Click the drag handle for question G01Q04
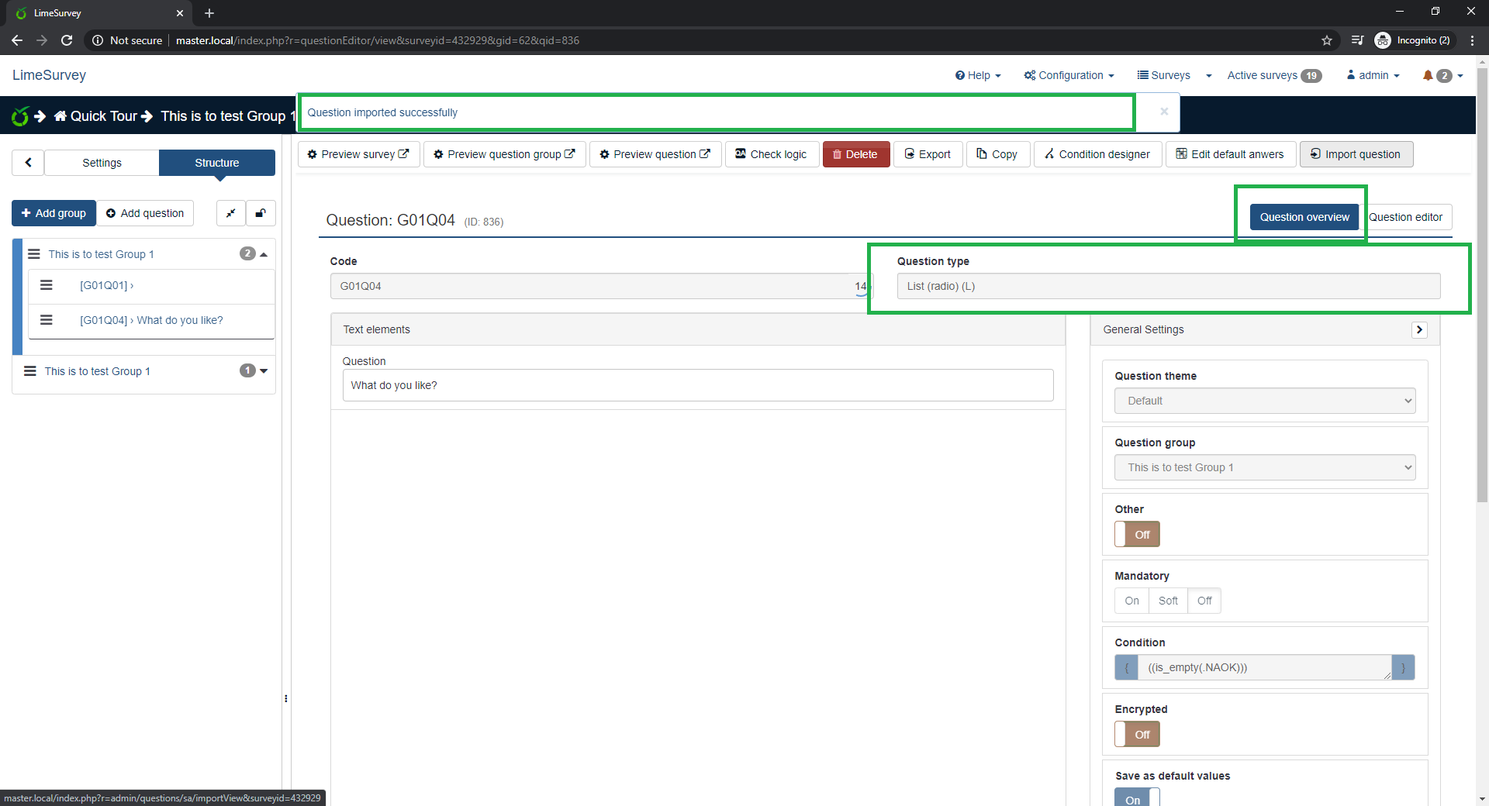This screenshot has width=1489, height=806. (x=47, y=320)
